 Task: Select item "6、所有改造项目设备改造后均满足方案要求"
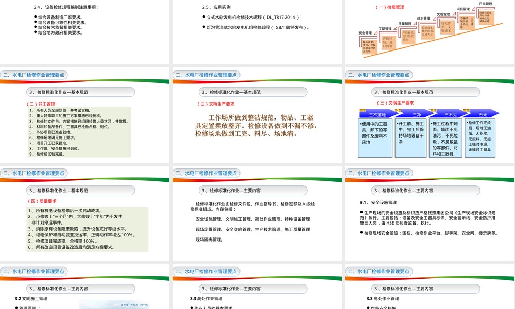[71, 247]
